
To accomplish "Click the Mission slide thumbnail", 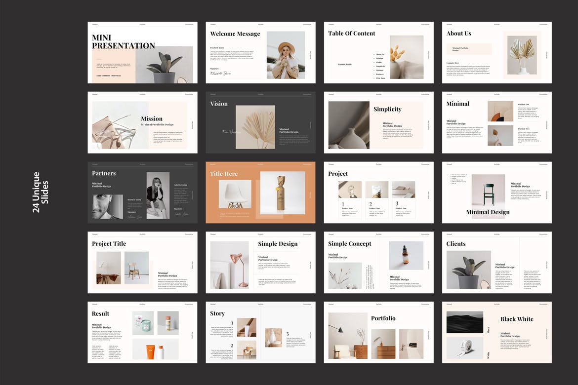I will click(142, 122).
